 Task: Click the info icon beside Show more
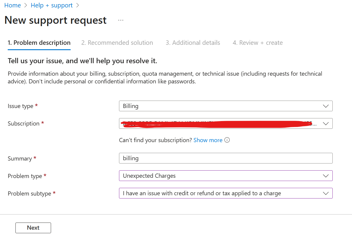(227, 140)
